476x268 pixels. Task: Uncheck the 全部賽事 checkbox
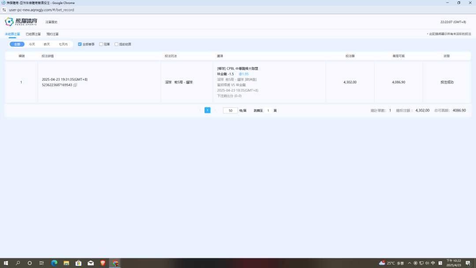tap(80, 44)
